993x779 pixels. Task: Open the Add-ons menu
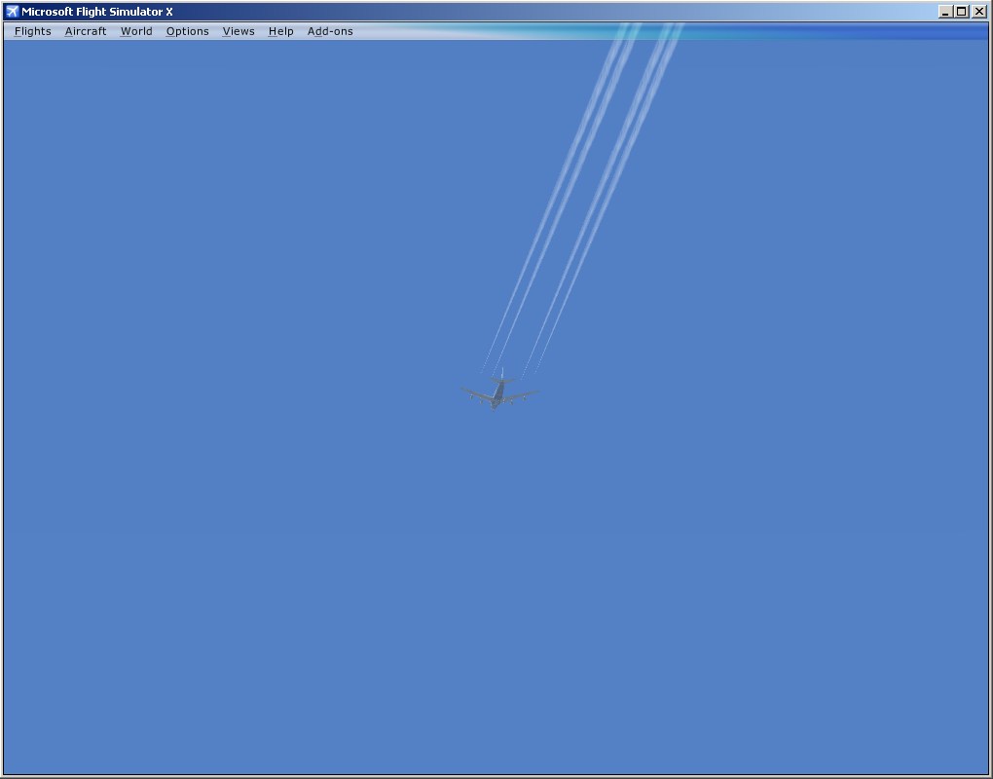point(330,31)
